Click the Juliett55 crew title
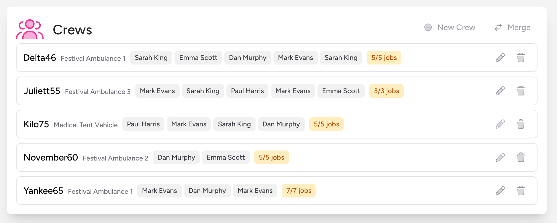Viewport: 557px width, 223px height. [42, 91]
